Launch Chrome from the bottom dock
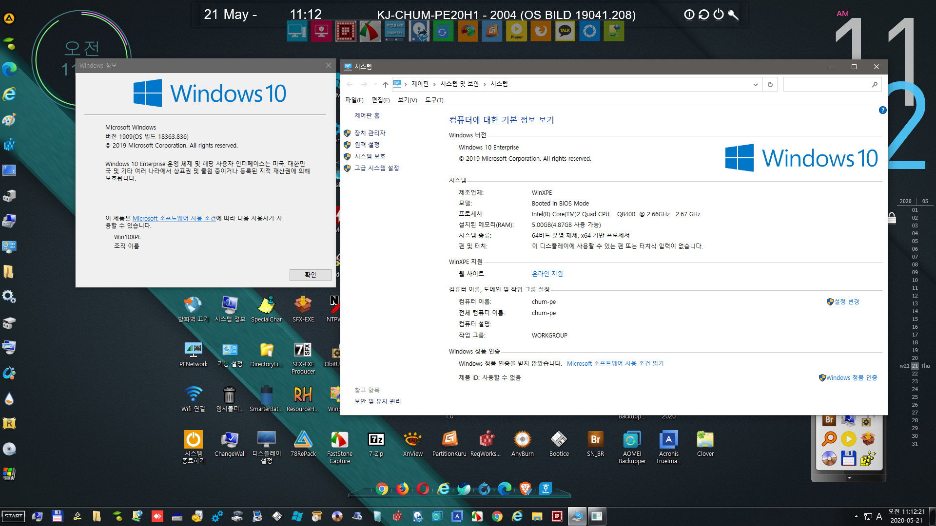936x526 pixels. click(x=382, y=488)
